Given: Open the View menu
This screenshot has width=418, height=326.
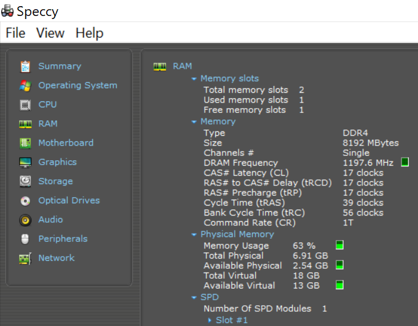Looking at the screenshot, I should (x=50, y=33).
